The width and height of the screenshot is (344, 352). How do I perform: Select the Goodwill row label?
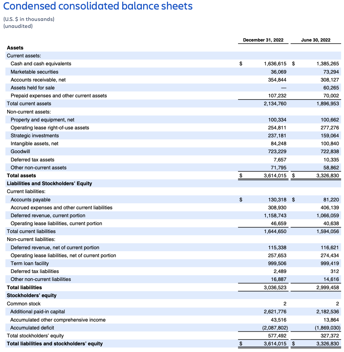click(x=20, y=152)
